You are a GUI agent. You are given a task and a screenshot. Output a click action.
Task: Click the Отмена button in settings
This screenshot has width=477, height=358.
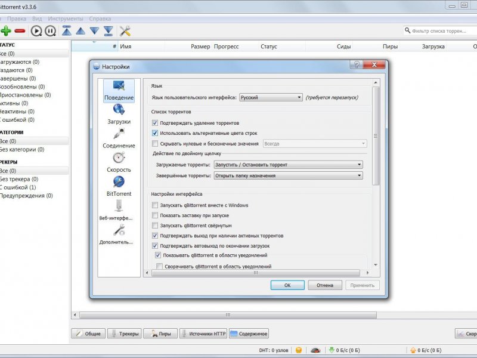(x=325, y=285)
